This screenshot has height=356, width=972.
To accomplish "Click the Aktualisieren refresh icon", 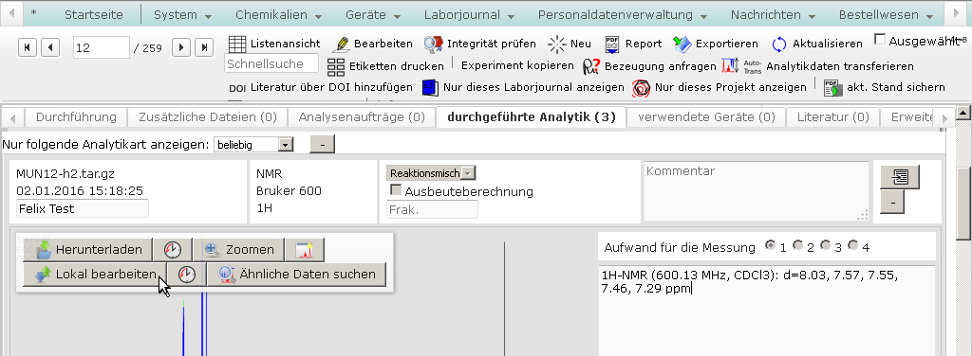I will pos(779,44).
